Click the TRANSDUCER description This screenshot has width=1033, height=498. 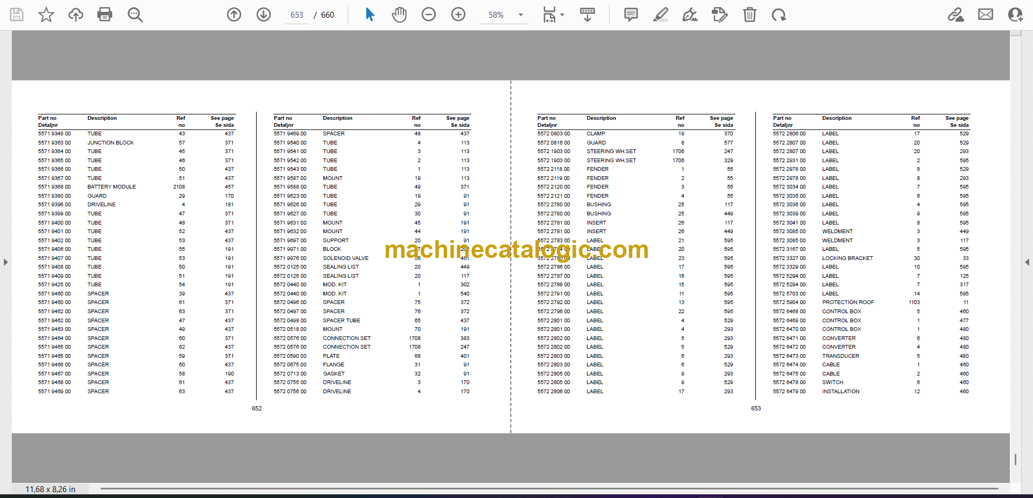coord(841,356)
